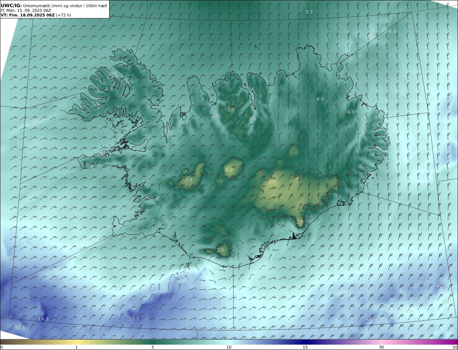Click the 3.5 value label

click(x=220, y=250)
